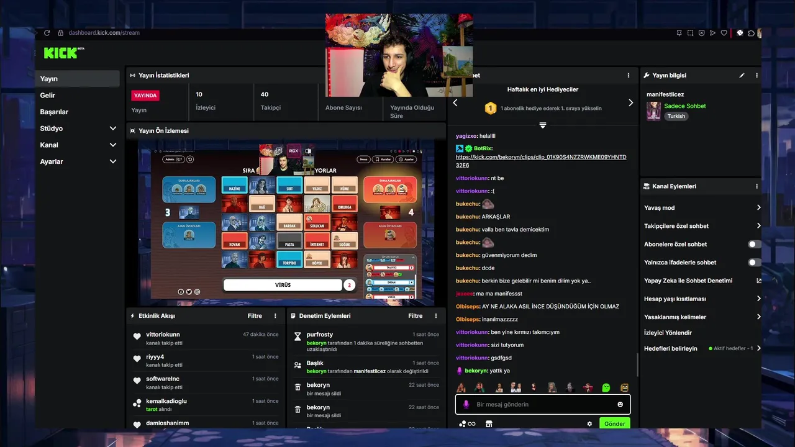Open Hesap yaşı kısıtlaması options arrow
795x447 pixels.
point(758,299)
